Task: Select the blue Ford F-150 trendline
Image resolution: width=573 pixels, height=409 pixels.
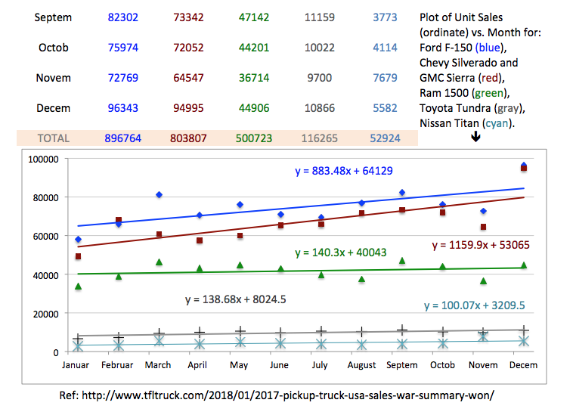Action: pyautogui.click(x=301, y=207)
